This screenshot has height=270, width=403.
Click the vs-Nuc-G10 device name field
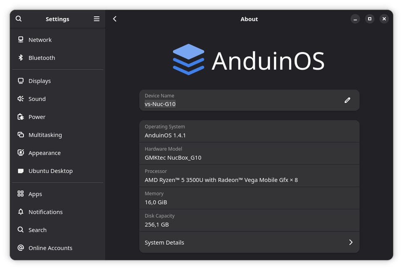(x=160, y=104)
